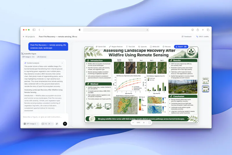This screenshot has height=155, width=232.
Task: Select the Upscale tool
Action: click(x=142, y=47)
